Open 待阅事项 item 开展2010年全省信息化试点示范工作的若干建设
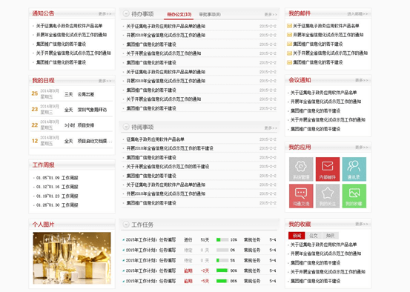 pos(170,148)
